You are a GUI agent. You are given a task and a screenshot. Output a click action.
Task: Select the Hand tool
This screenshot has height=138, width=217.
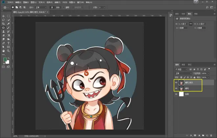point(4,51)
